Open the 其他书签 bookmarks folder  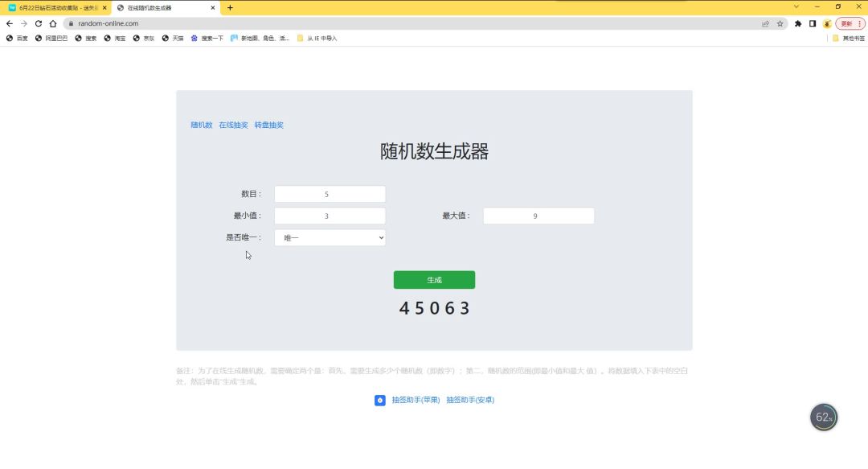(x=848, y=38)
